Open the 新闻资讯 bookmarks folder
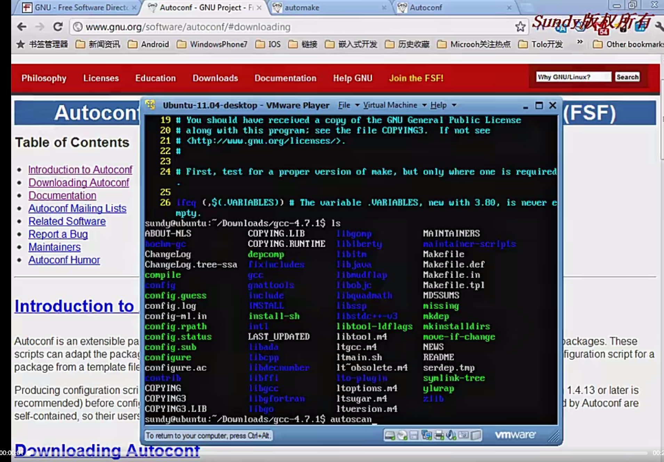This screenshot has width=664, height=462. (98, 44)
